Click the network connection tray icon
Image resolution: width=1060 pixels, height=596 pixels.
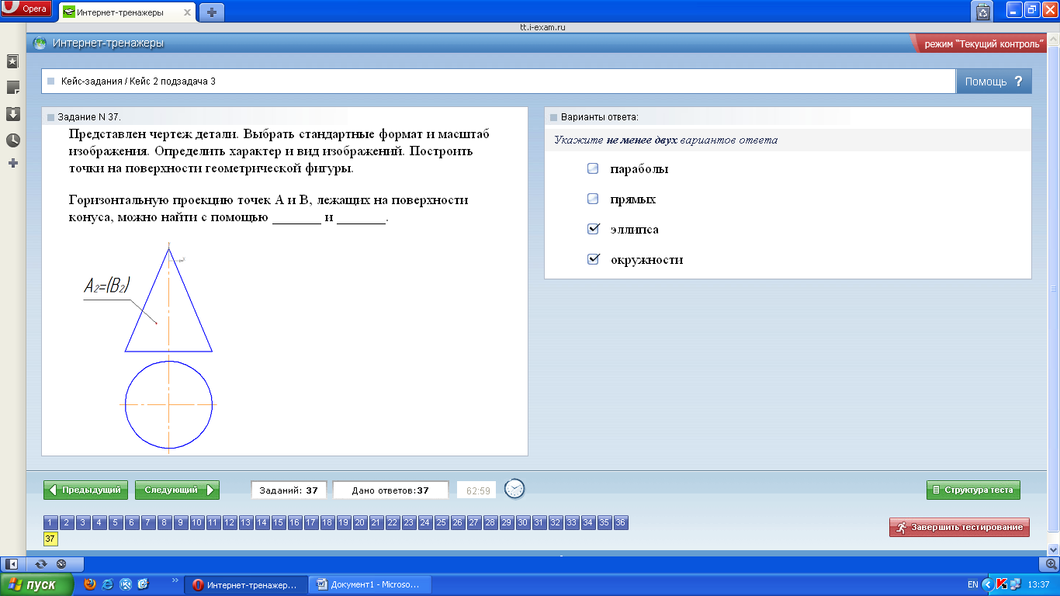[x=1015, y=584]
